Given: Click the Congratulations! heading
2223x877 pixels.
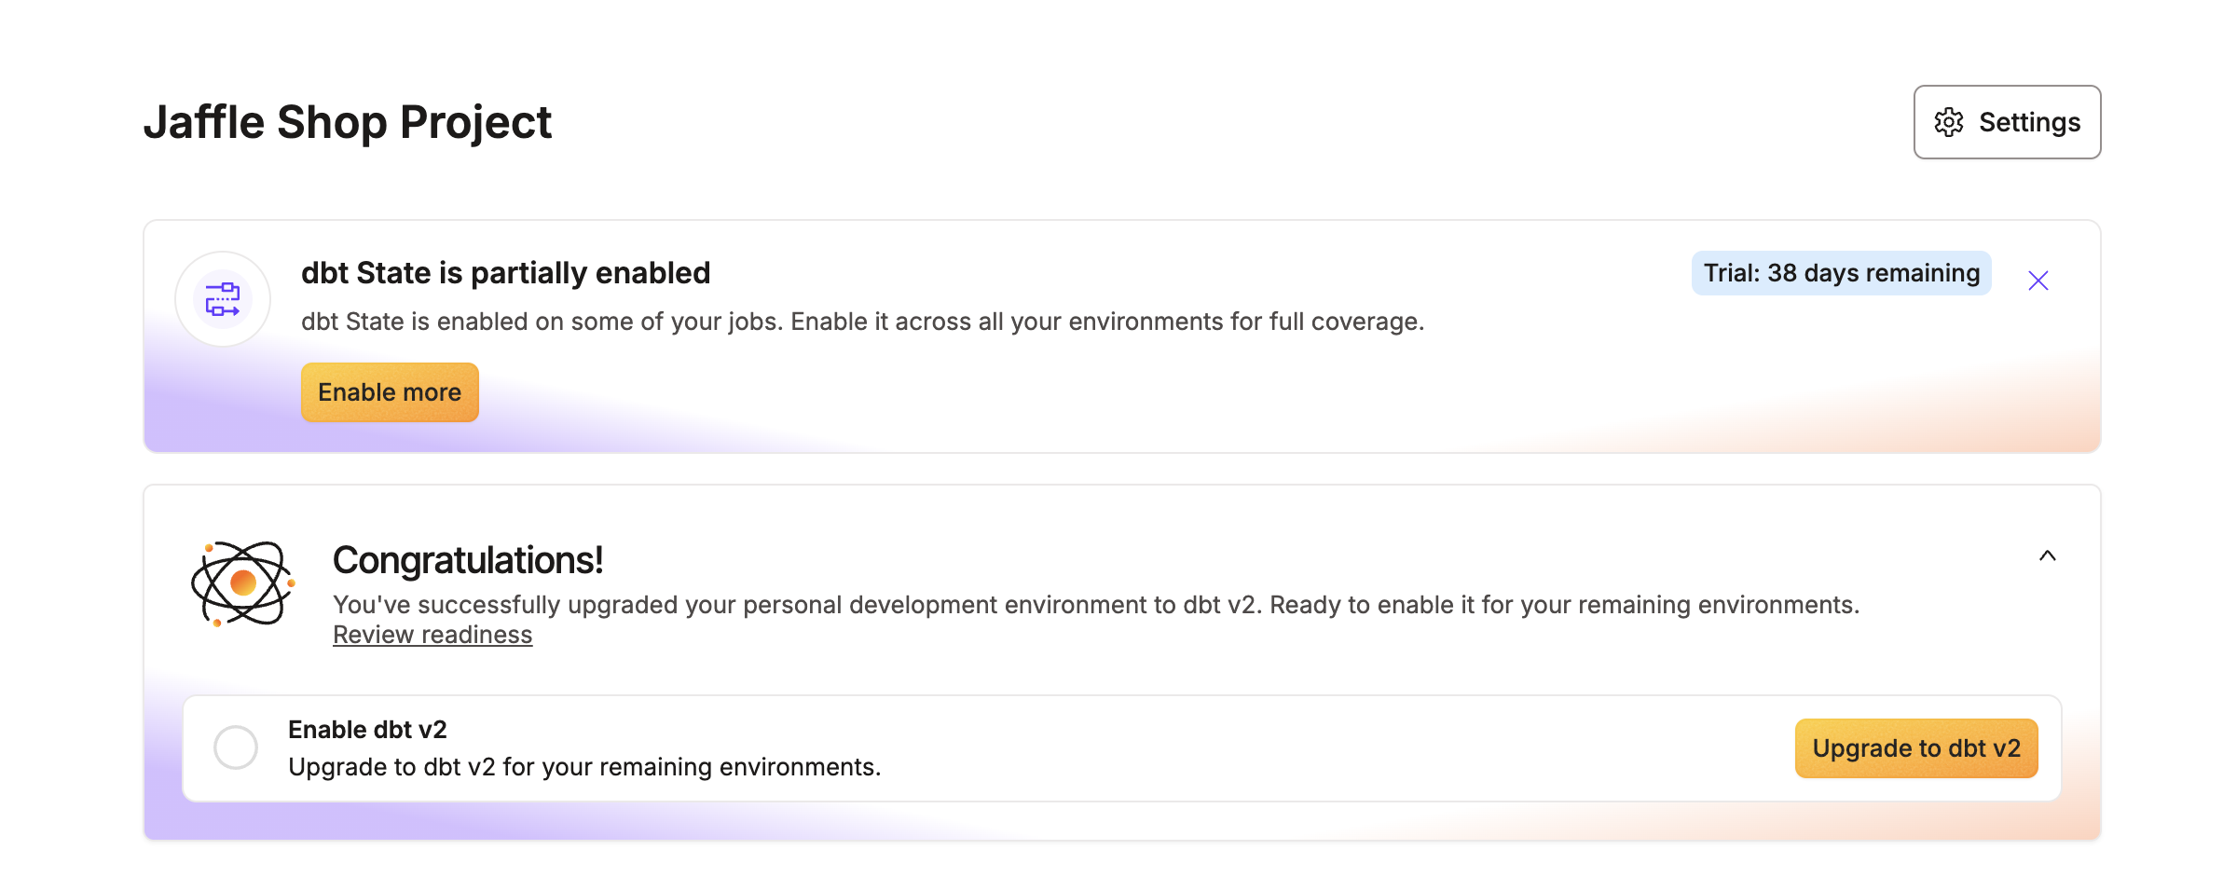Looking at the screenshot, I should tap(468, 560).
